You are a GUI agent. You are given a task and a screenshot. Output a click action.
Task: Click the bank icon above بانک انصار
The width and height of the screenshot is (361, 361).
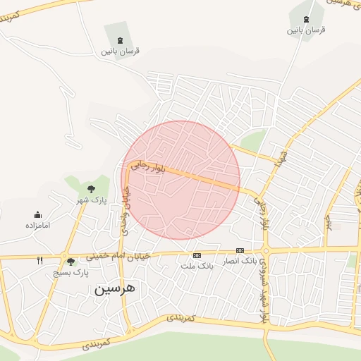240,251
